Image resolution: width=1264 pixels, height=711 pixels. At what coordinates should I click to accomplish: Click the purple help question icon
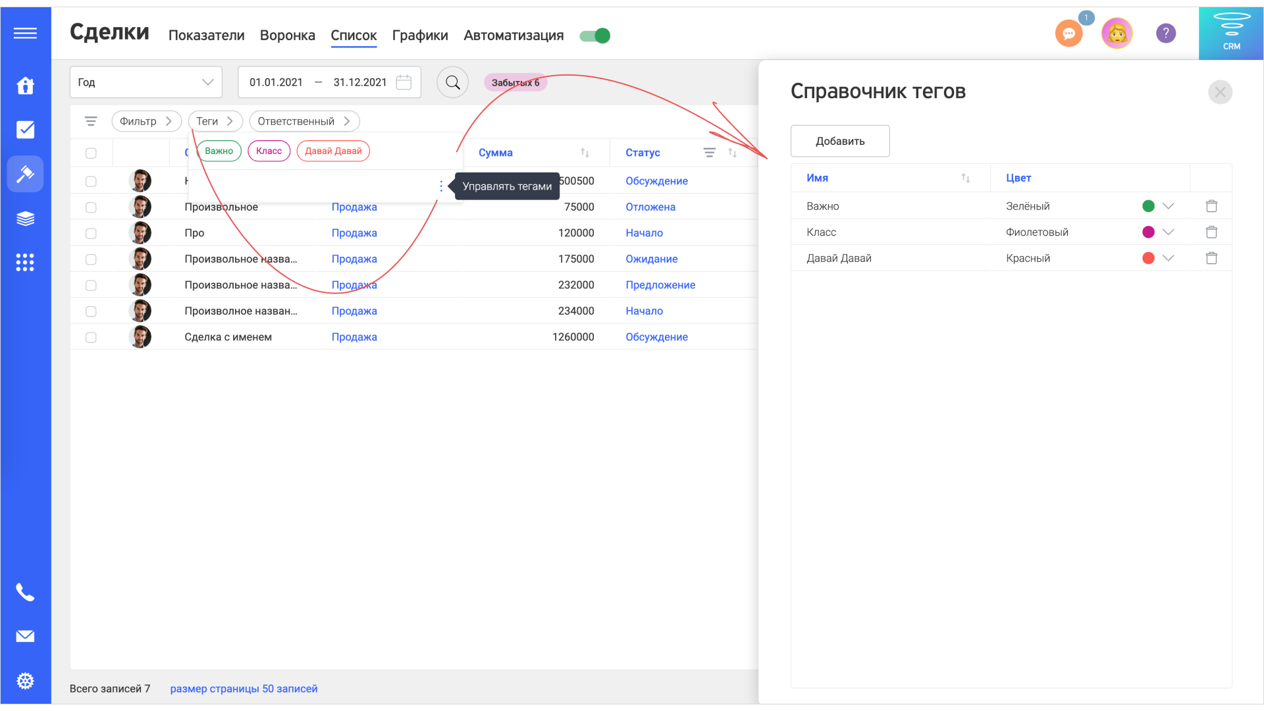coord(1165,34)
